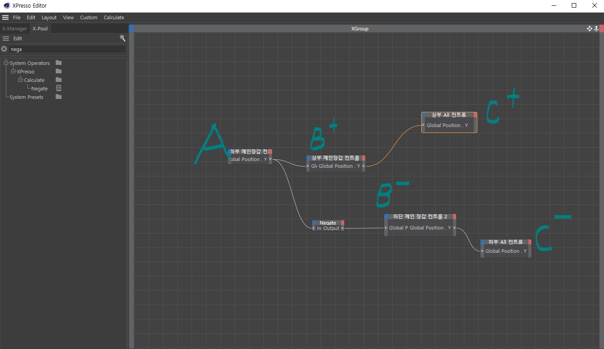Click red outputs corner of 하단 메인 장갑 컨트롤 2

click(x=454, y=217)
